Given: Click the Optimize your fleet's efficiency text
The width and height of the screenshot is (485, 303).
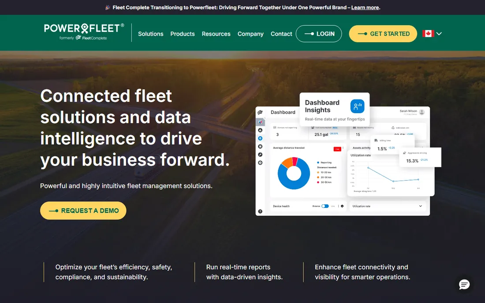Looking at the screenshot, I should coord(113,272).
